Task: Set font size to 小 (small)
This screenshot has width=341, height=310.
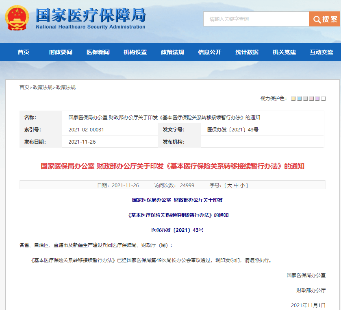Action: [x=243, y=186]
